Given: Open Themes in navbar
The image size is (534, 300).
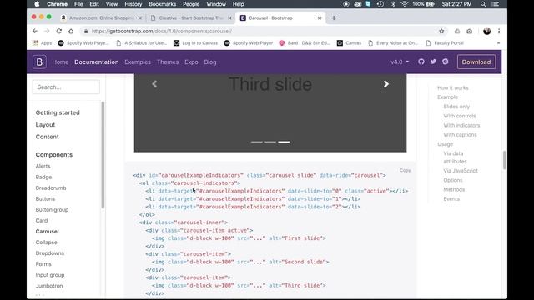Looking at the screenshot, I should [168, 62].
